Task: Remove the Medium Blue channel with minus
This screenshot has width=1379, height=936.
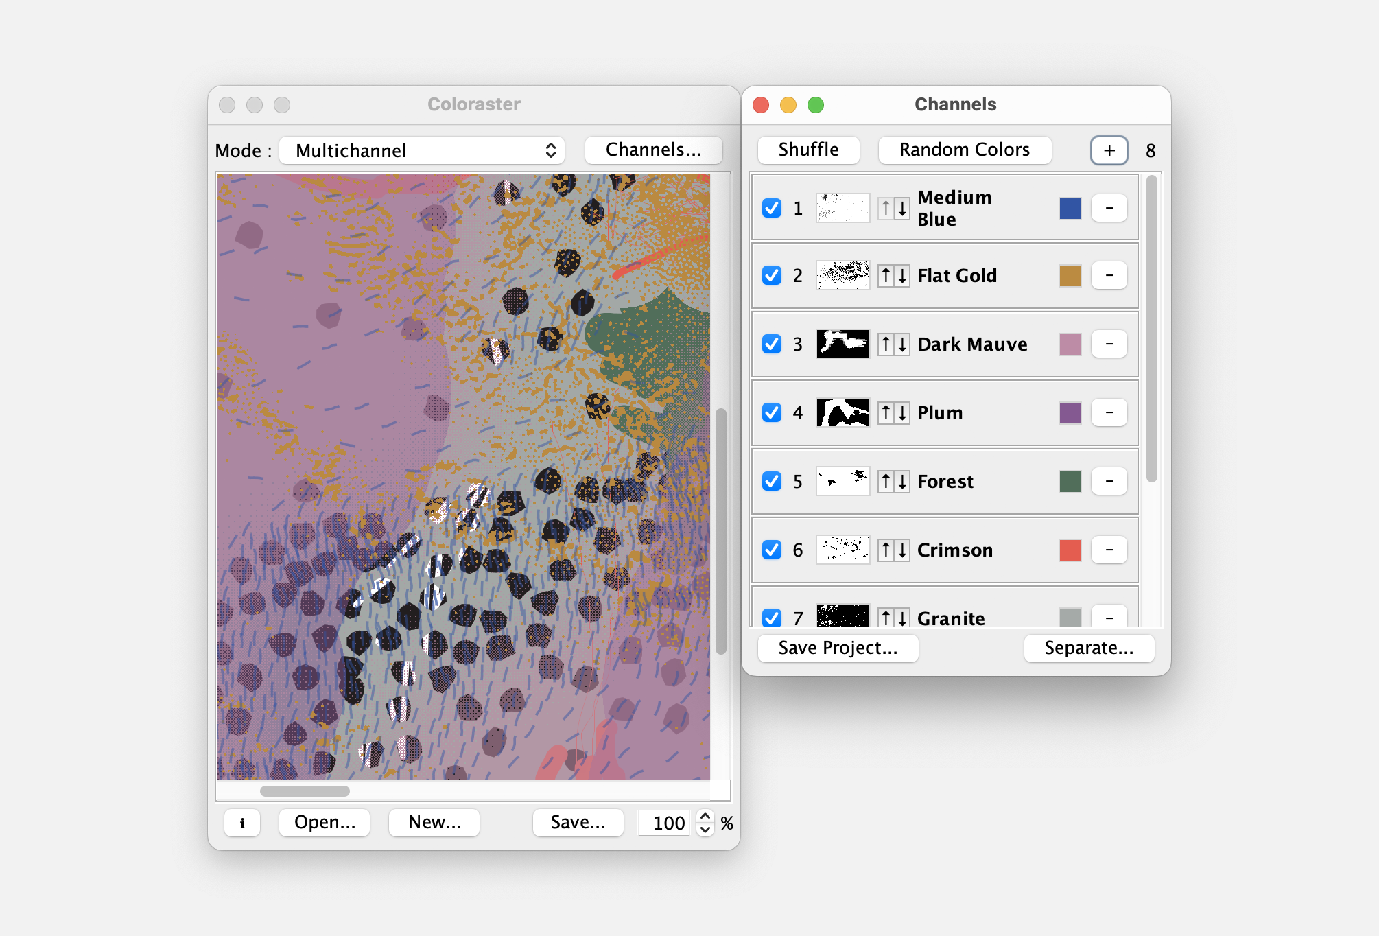Action: coord(1109,208)
